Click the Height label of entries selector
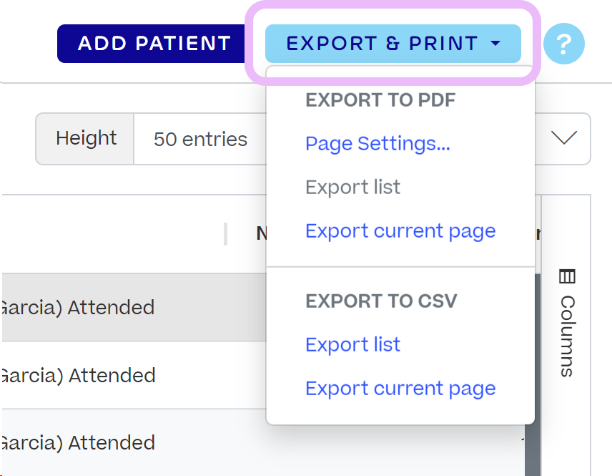The height and width of the screenshot is (476, 612). pos(86,139)
